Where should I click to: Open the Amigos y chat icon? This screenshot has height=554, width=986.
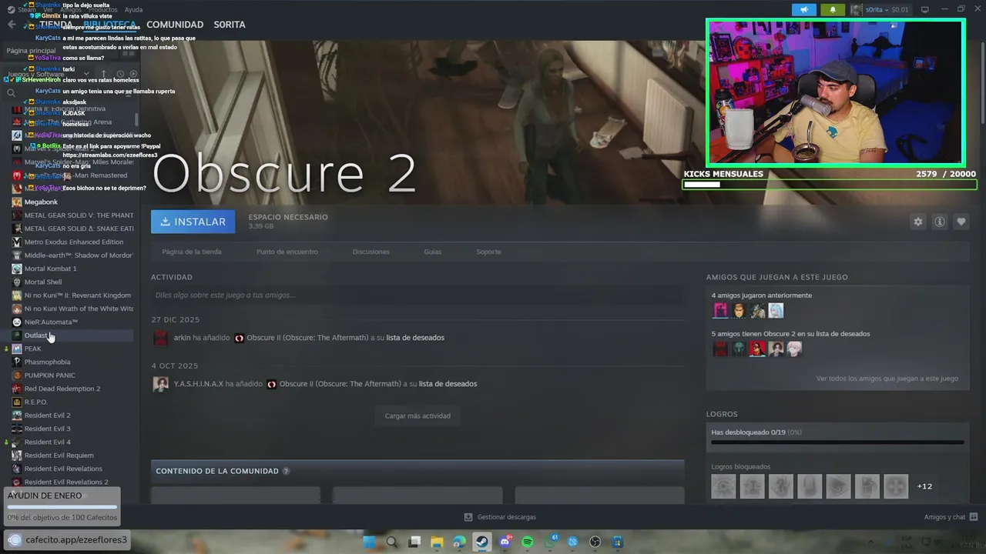[x=974, y=517]
